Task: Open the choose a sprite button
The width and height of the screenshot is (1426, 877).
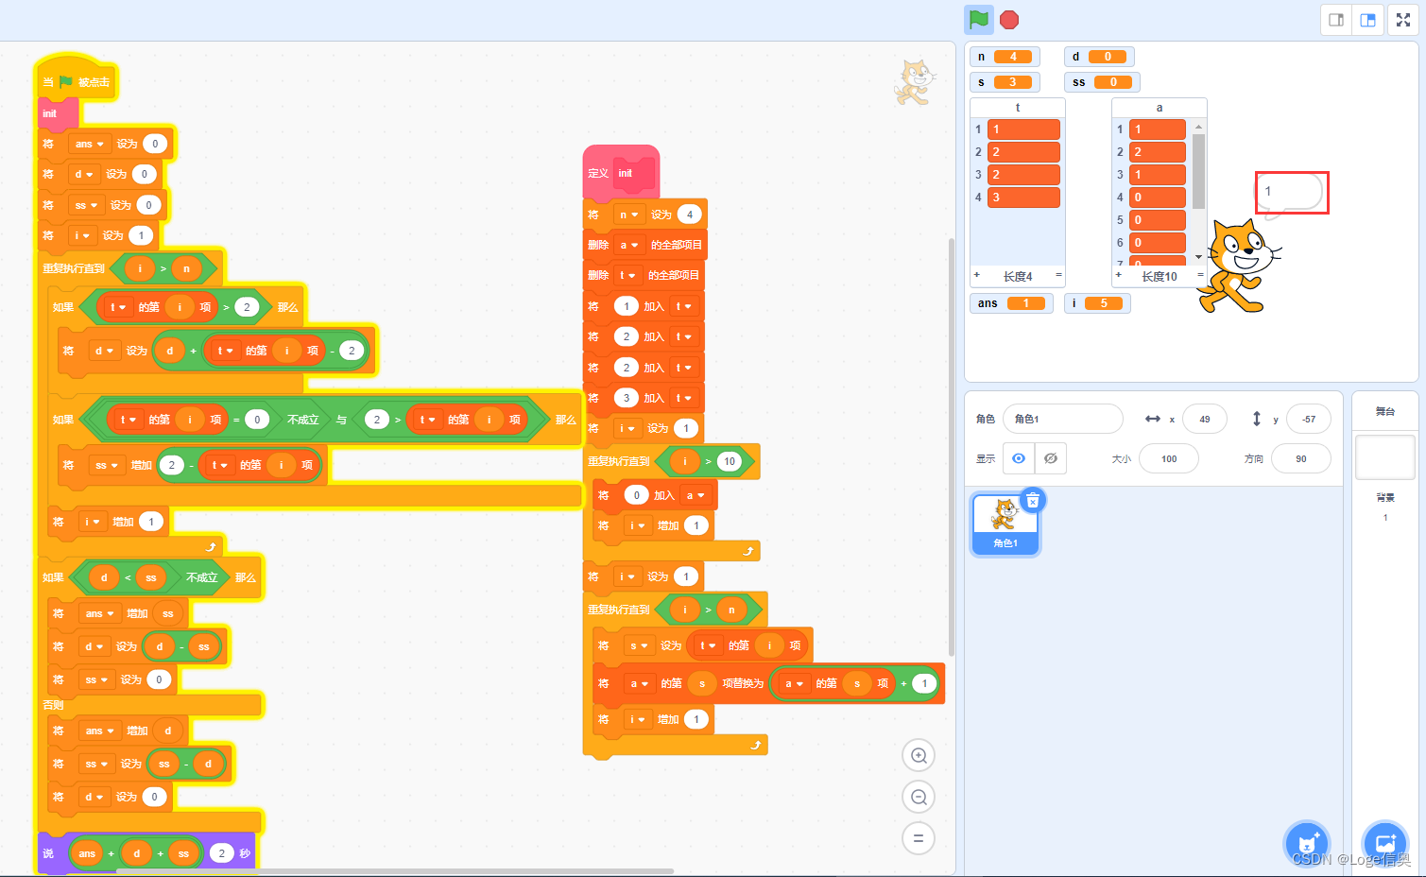Action: (1308, 843)
